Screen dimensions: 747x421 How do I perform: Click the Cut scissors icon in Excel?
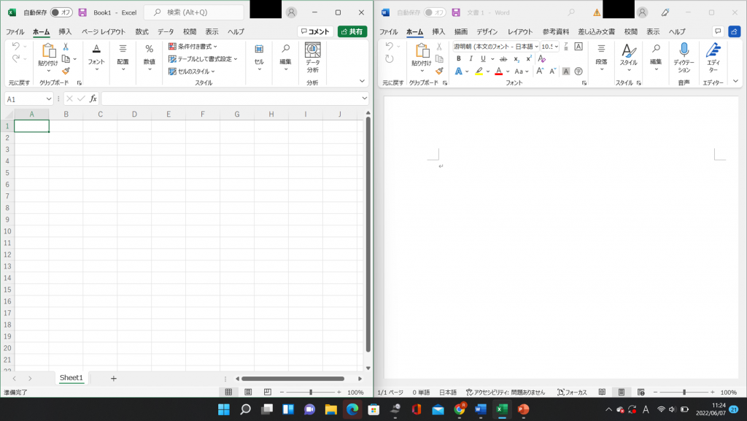[66, 47]
